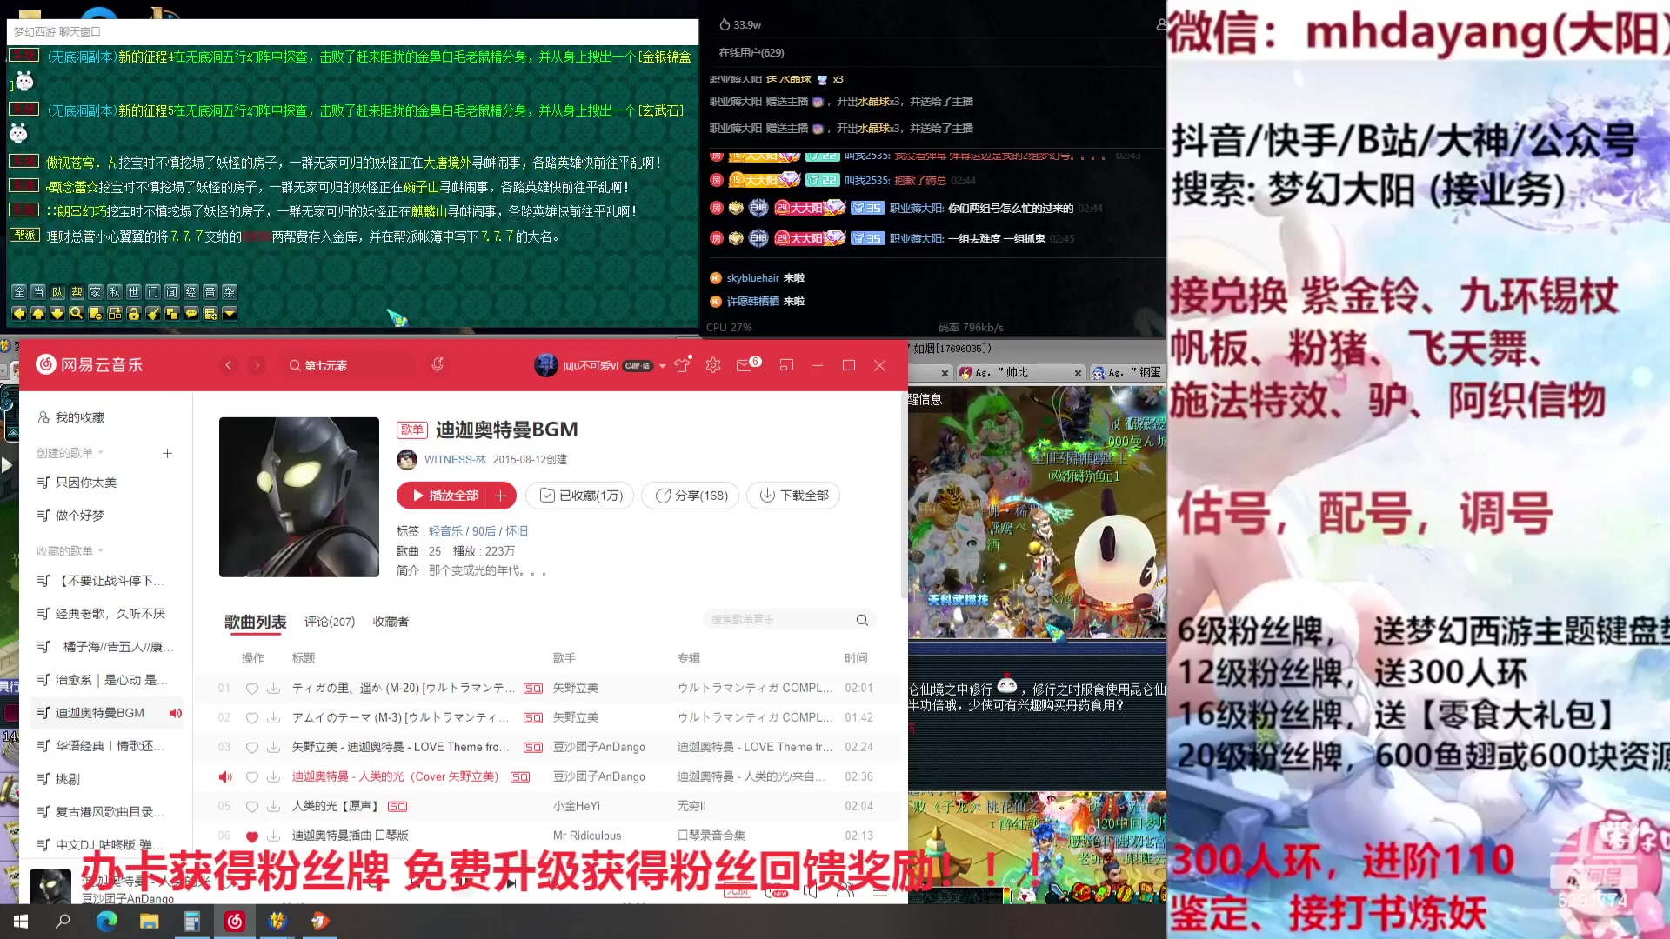This screenshot has height=939, width=1670.
Task: Open creator WITNESS-林 profile link
Action: point(455,459)
